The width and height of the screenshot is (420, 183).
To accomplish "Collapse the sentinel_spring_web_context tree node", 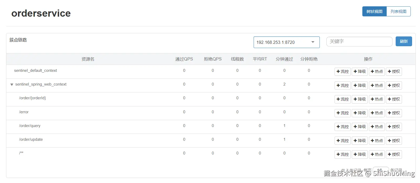I will pyautogui.click(x=12, y=85).
